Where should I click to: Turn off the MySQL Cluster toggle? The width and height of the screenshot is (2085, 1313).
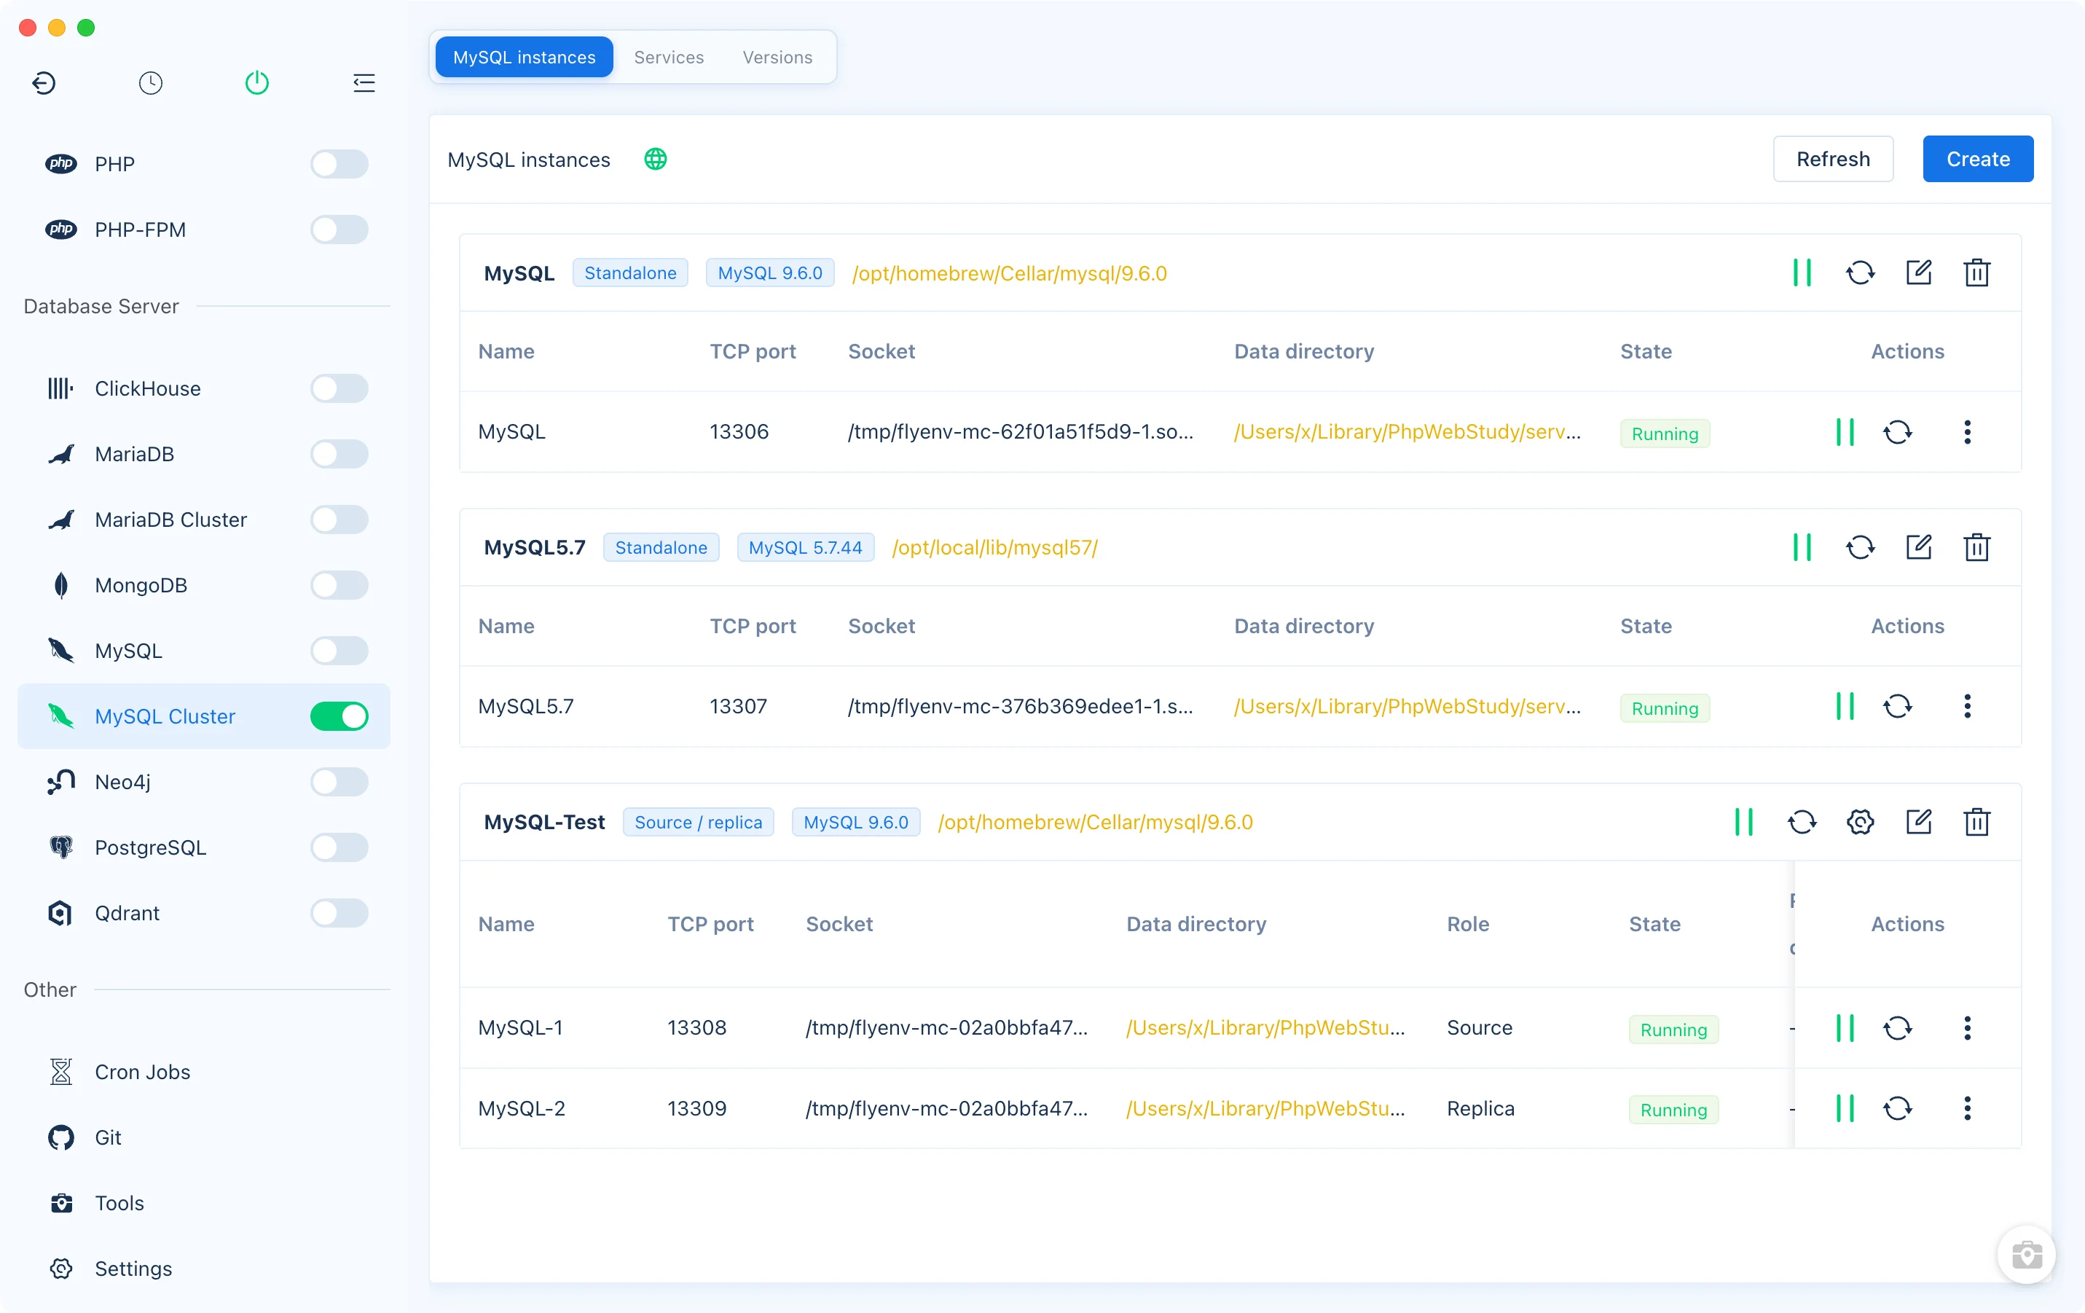point(339,716)
